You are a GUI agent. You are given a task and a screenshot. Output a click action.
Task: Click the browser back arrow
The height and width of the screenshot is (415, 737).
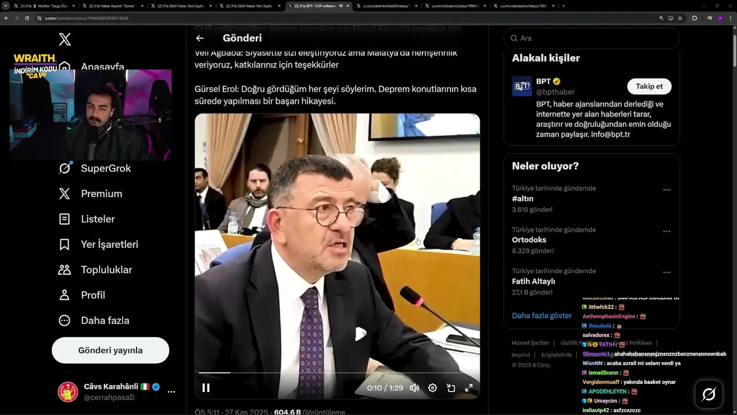[6, 18]
